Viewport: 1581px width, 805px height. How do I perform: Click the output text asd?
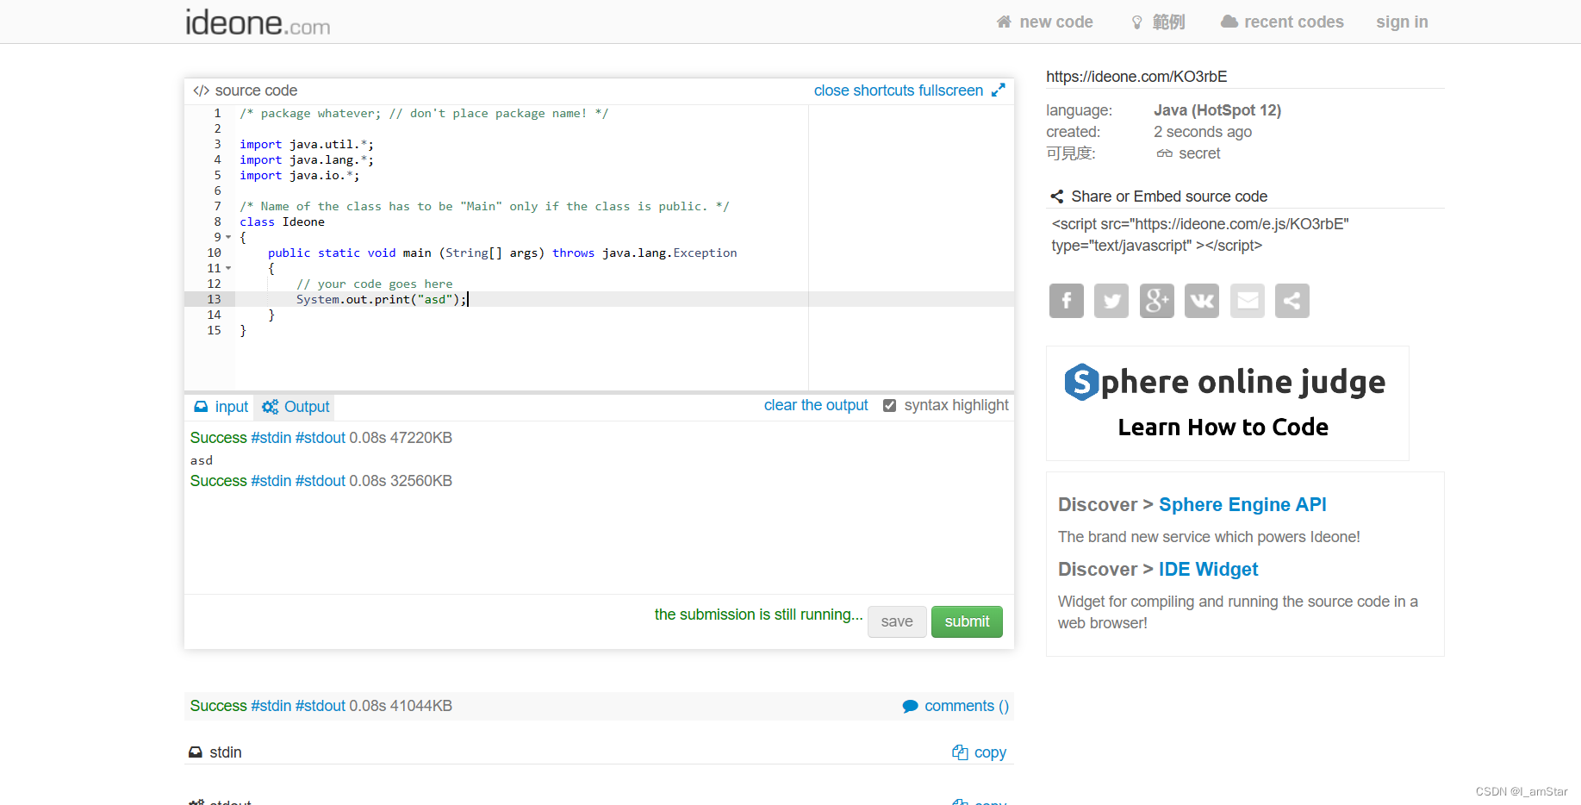tap(202, 461)
